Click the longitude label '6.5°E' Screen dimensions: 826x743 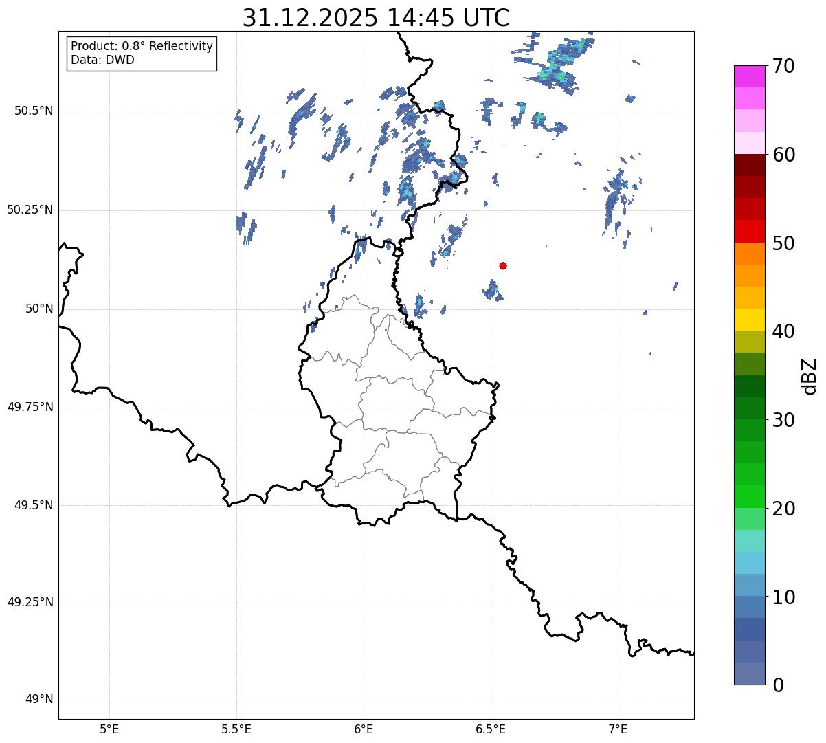[491, 729]
